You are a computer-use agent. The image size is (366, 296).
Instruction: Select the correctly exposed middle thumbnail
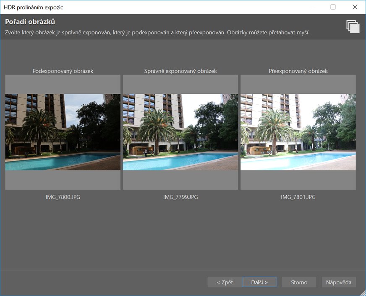pos(180,132)
